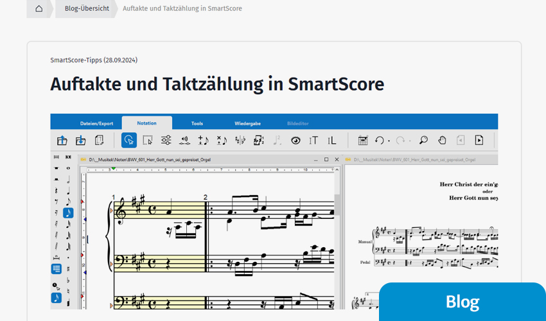Open the Dateien/Export tab

96,123
